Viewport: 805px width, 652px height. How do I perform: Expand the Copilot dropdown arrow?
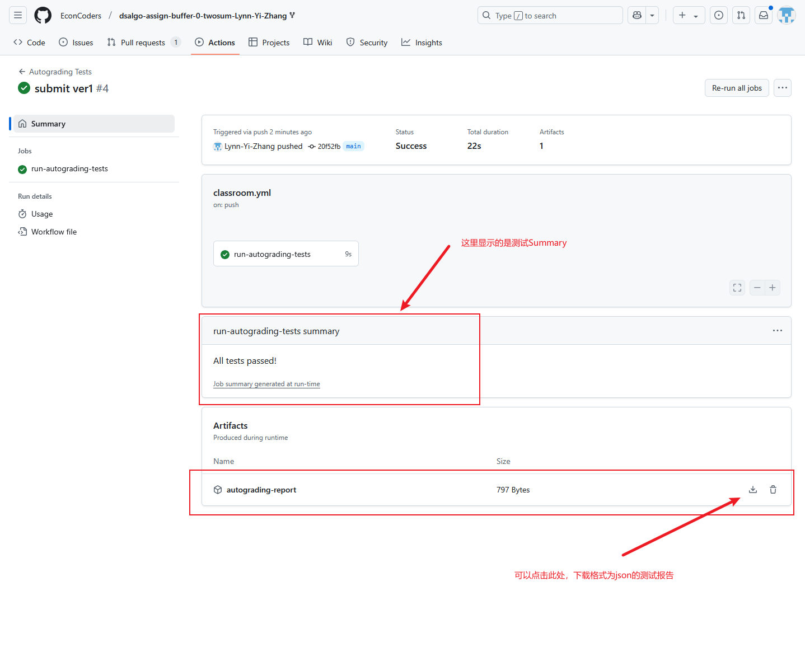pos(652,16)
